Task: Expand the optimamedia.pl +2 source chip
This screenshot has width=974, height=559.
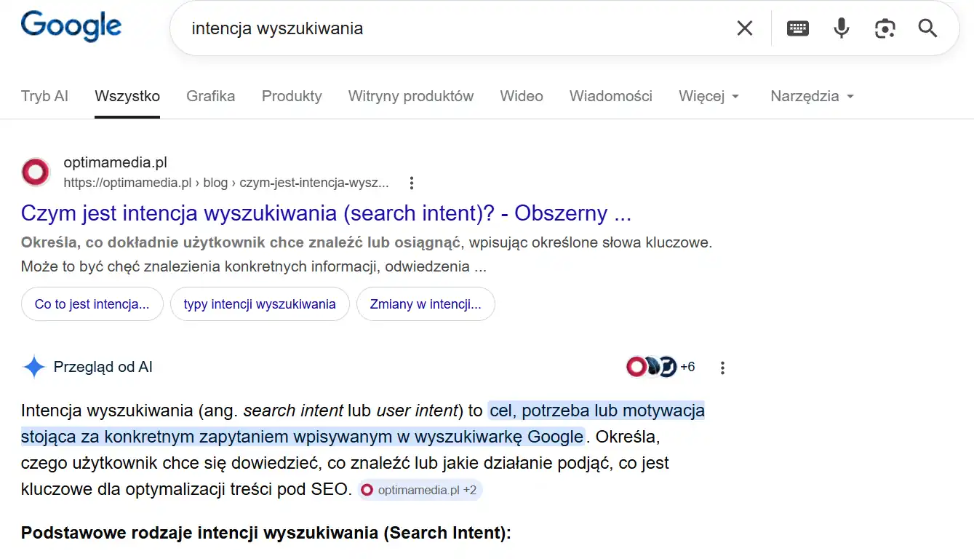Action: pyautogui.click(x=420, y=489)
